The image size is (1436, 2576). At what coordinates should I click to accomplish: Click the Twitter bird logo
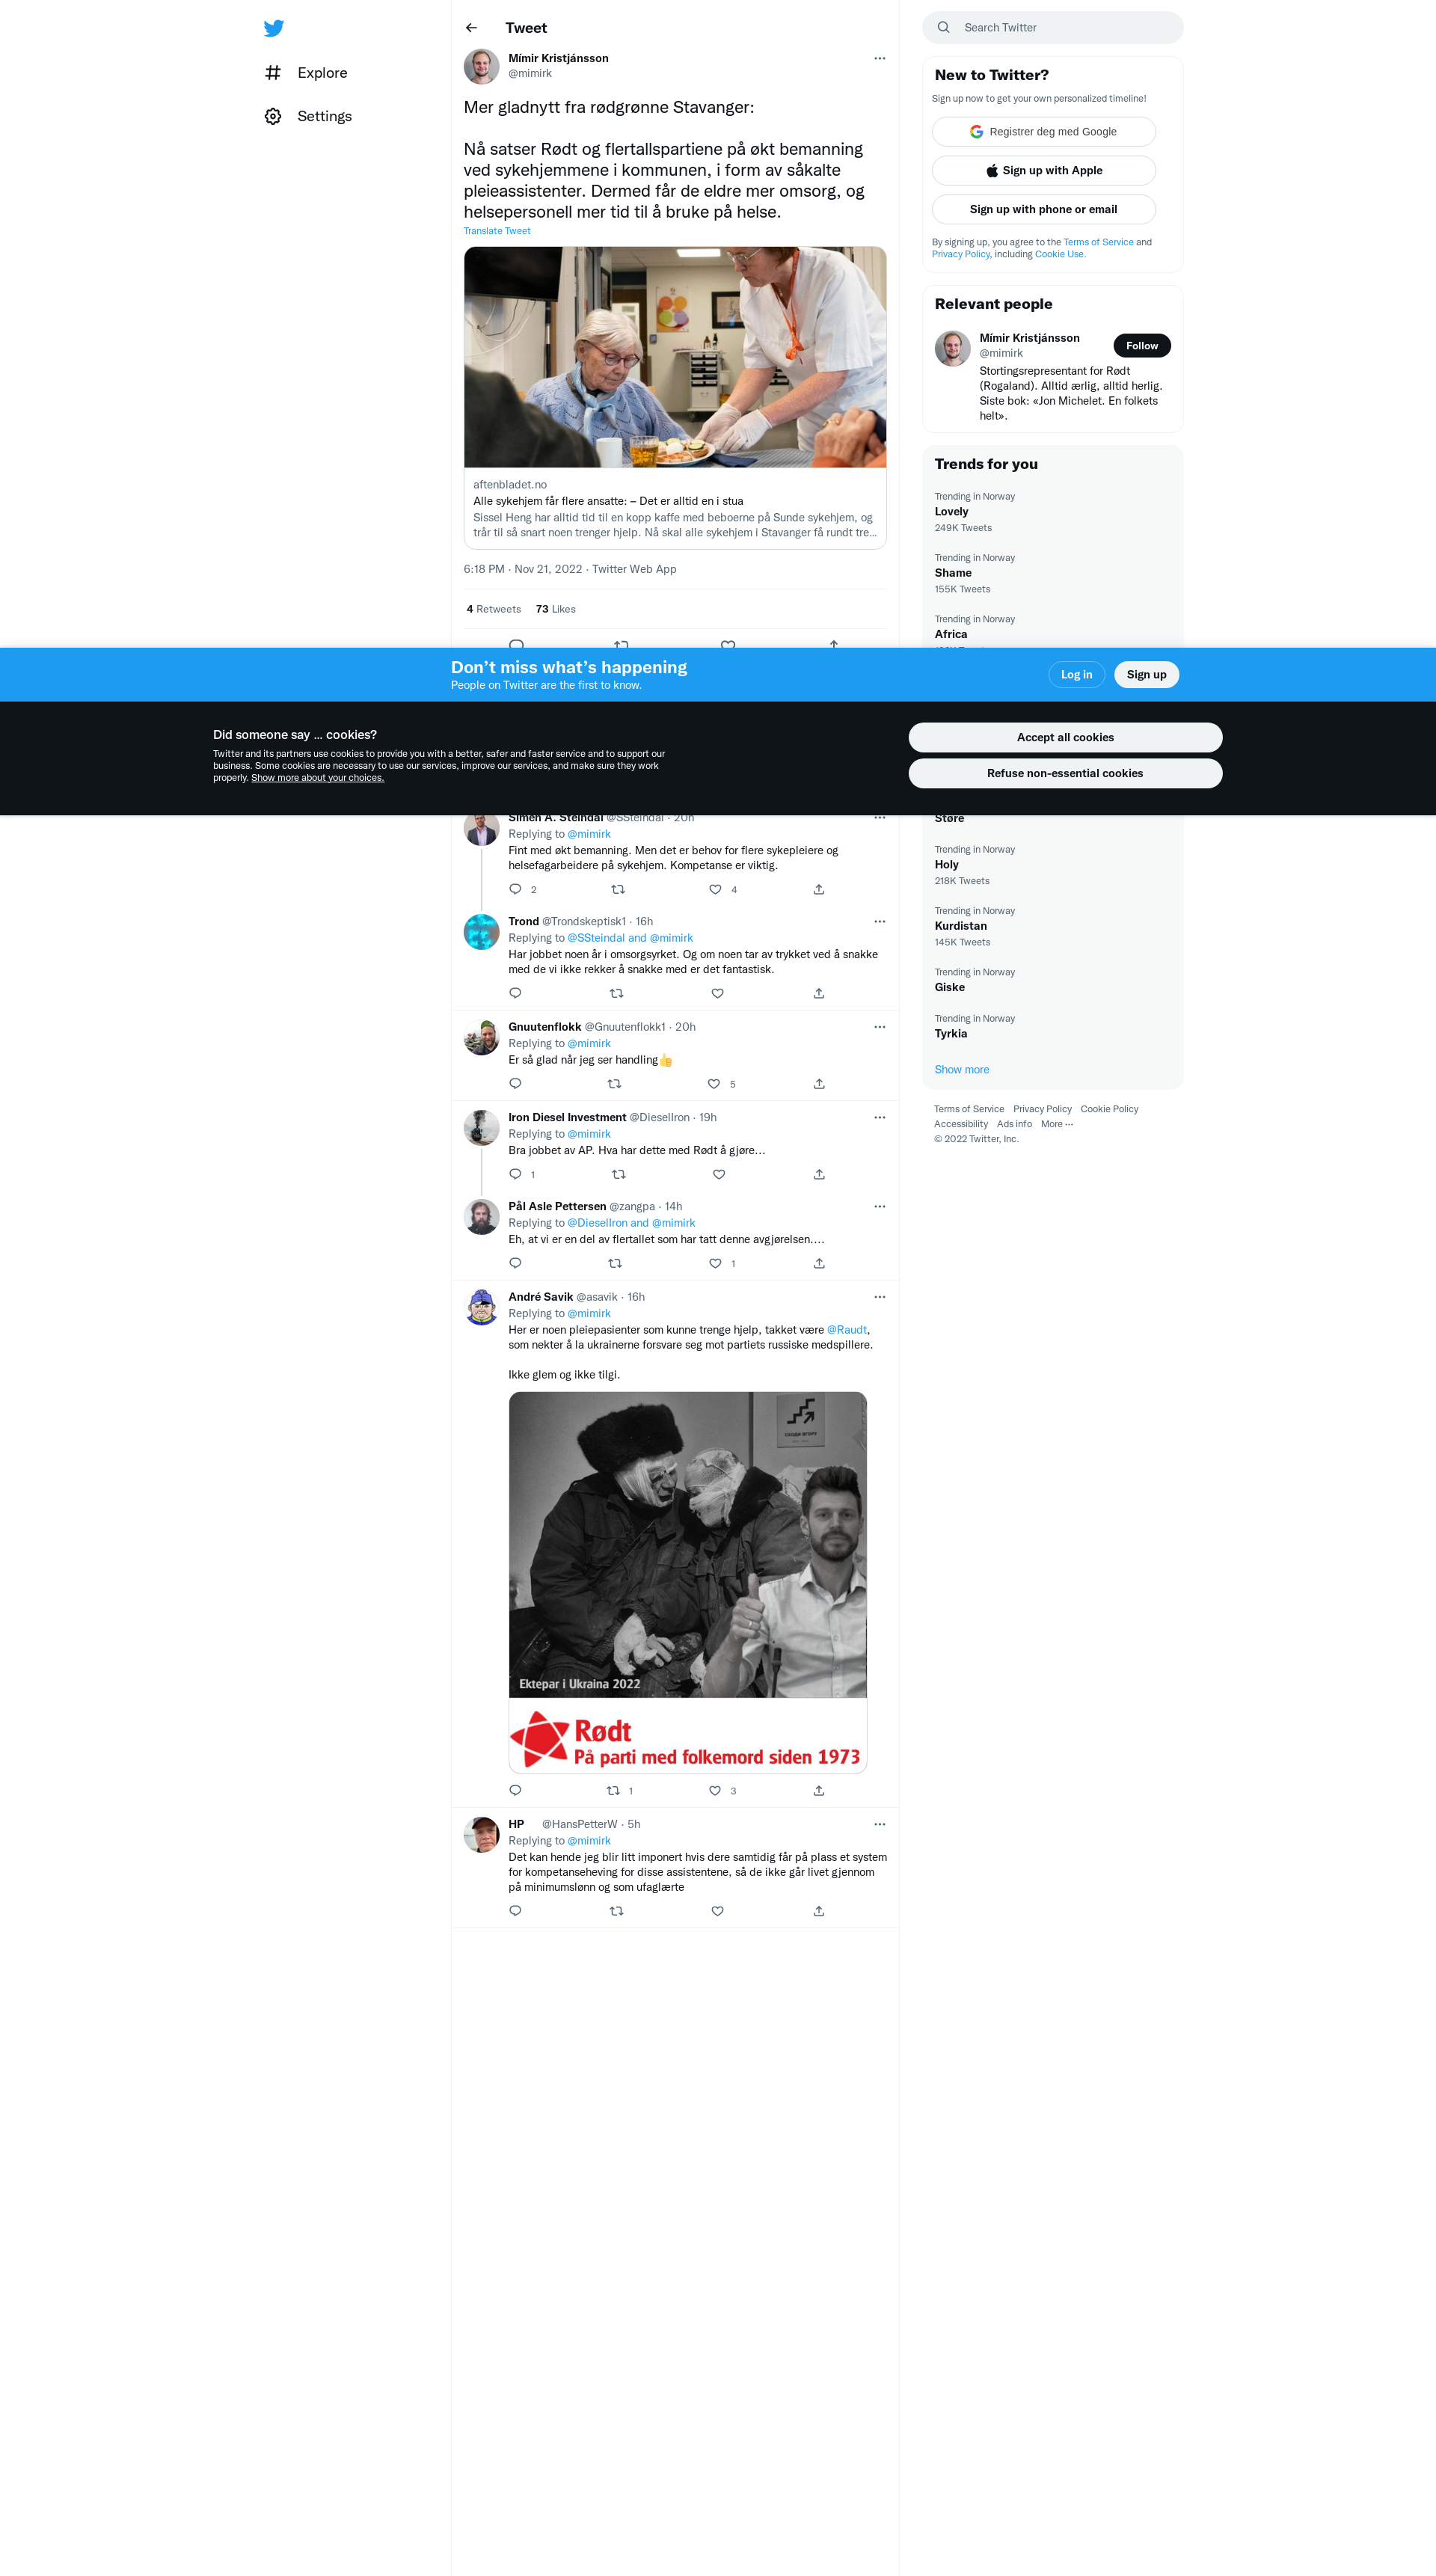pos(273,28)
